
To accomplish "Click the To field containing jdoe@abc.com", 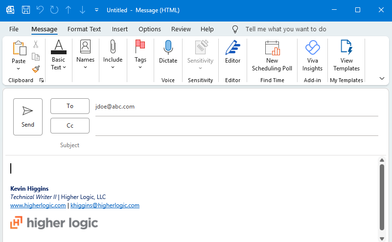I will click(x=236, y=107).
